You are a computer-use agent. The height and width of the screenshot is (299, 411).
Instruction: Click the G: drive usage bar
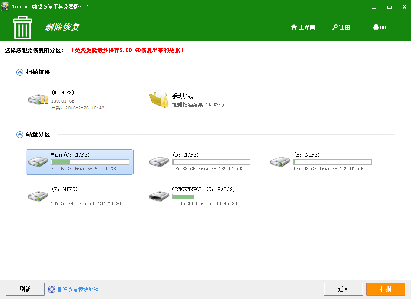[x=211, y=197]
